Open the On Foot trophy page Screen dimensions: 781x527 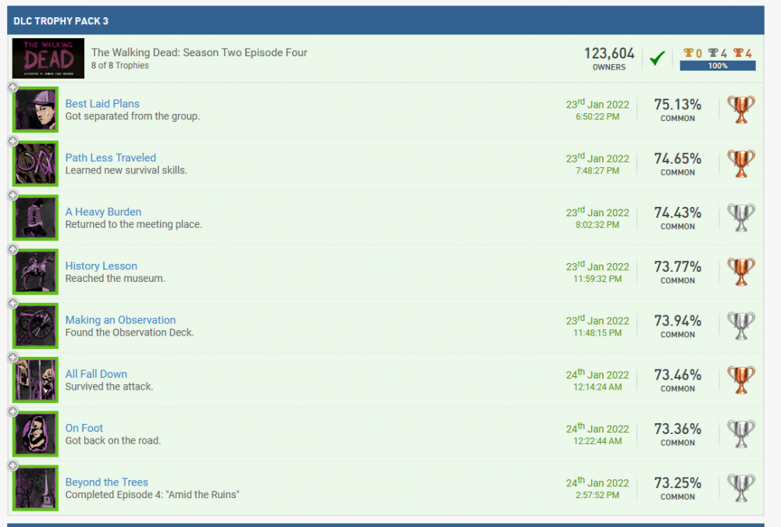(x=84, y=428)
